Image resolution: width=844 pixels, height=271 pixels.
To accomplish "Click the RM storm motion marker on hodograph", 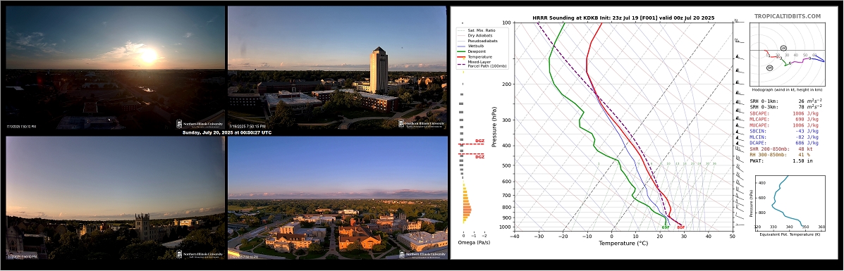I will pos(770,68).
